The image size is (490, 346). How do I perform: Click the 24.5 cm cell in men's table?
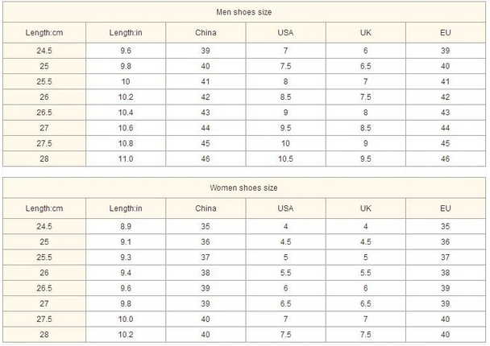(45, 51)
